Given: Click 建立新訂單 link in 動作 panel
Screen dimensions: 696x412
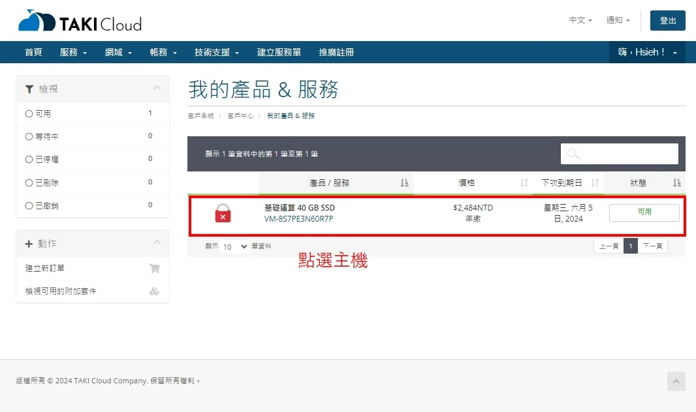Looking at the screenshot, I should click(45, 268).
